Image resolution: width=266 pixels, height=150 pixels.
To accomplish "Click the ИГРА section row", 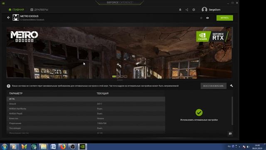I will 86,99.
